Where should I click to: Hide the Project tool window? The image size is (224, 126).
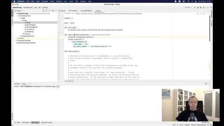pos(56,11)
